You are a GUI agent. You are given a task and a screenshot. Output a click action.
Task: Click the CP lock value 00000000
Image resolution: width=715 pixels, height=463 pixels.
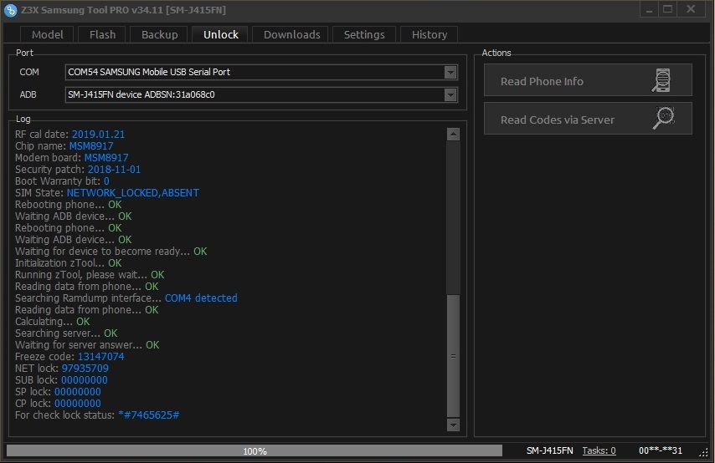(x=78, y=404)
